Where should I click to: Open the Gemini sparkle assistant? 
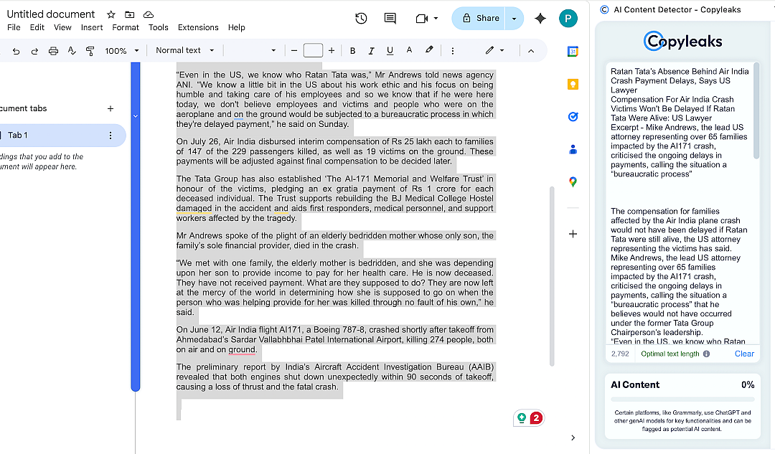click(x=540, y=18)
